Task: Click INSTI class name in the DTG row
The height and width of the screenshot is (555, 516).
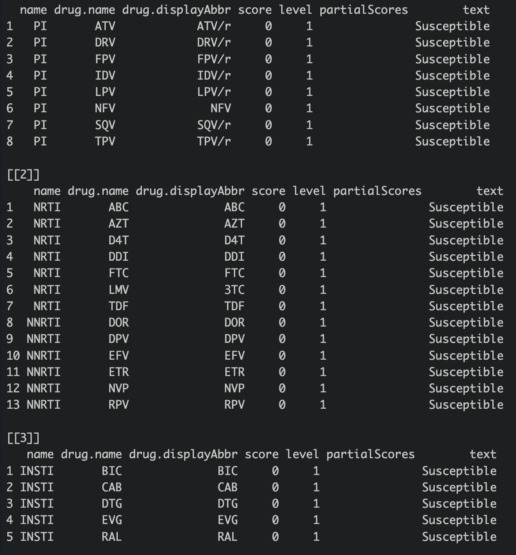Action: click(37, 503)
